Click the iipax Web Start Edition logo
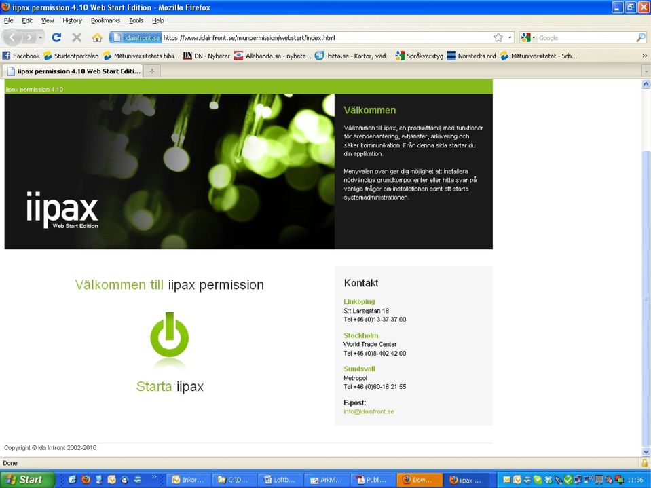 coord(62,210)
